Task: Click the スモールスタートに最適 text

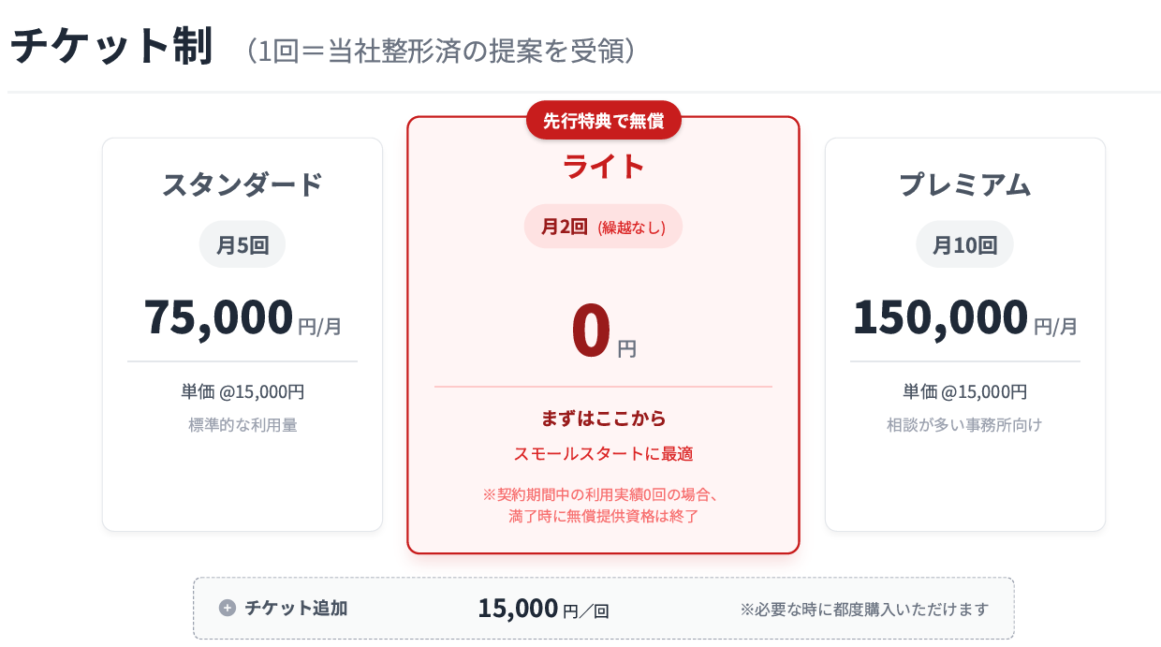Action: [604, 454]
